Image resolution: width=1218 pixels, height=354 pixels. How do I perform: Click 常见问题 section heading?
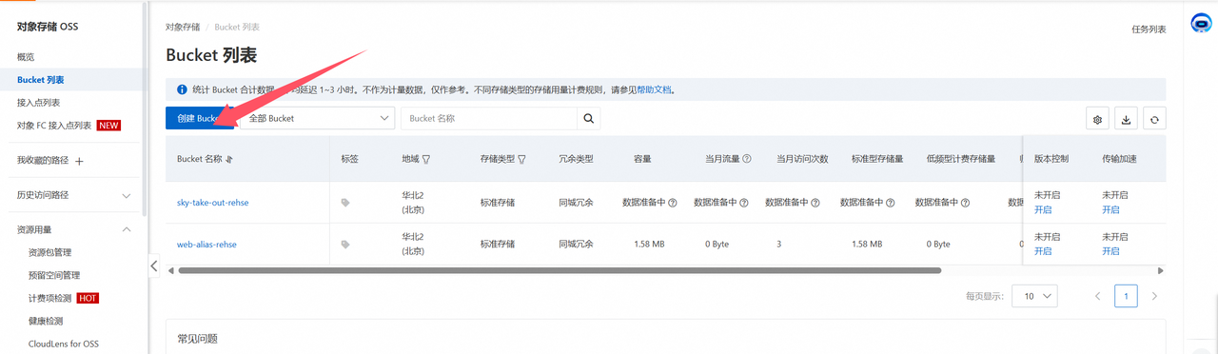(197, 339)
